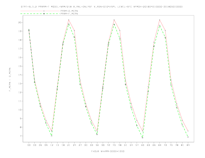Click the PARM=O_MEAN legend label
Viewport: 205px width, 158px height.
pyautogui.click(x=69, y=11)
